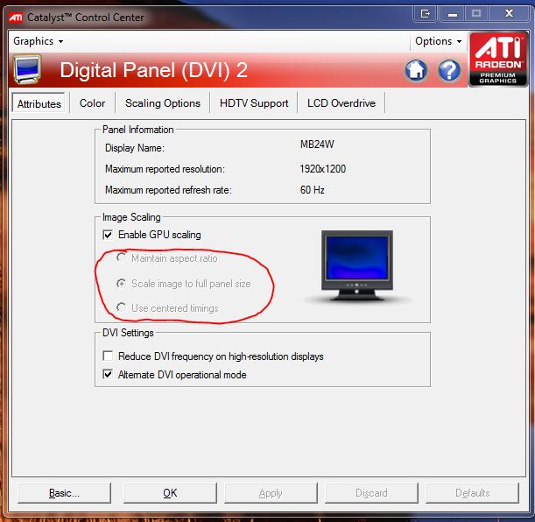Click the 60 Hz refresh rate value
This screenshot has width=535, height=522.
pos(313,190)
